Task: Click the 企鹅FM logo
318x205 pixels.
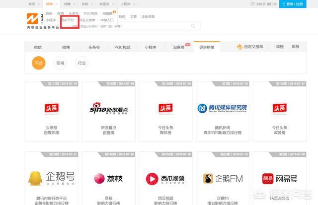Action: (x=223, y=179)
